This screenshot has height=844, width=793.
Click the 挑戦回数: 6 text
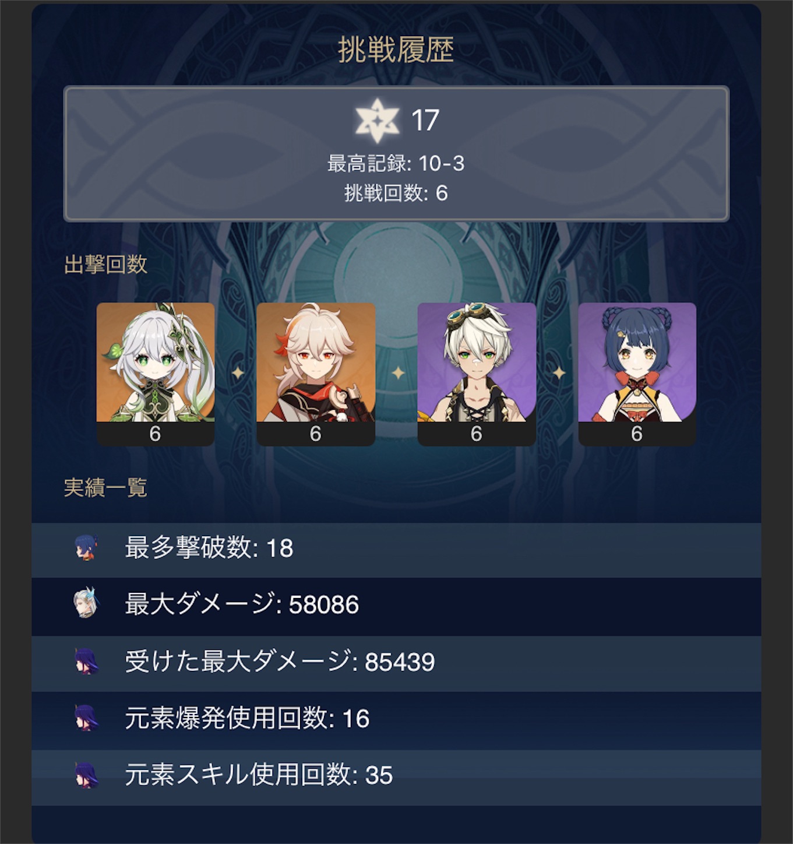tap(396, 193)
